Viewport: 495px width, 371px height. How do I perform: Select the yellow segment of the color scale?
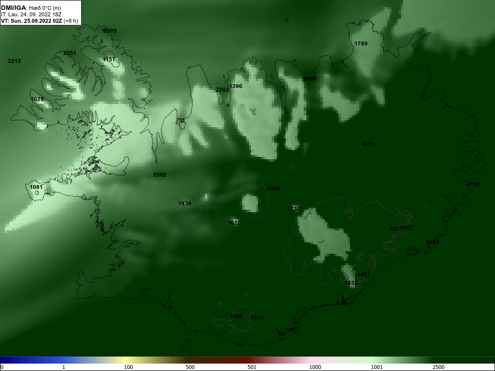click(x=126, y=360)
